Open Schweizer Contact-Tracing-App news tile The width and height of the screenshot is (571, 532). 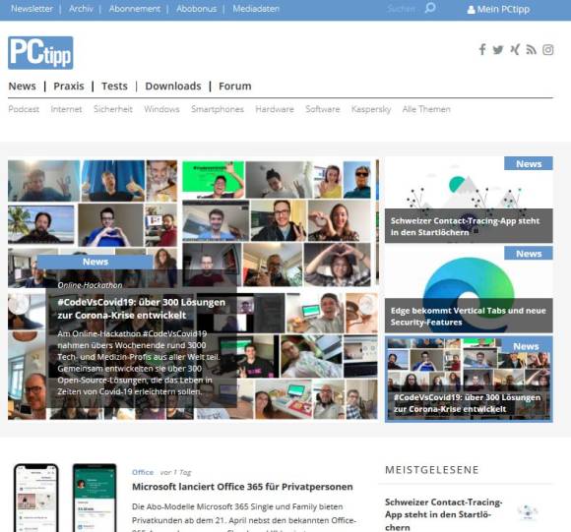click(469, 200)
